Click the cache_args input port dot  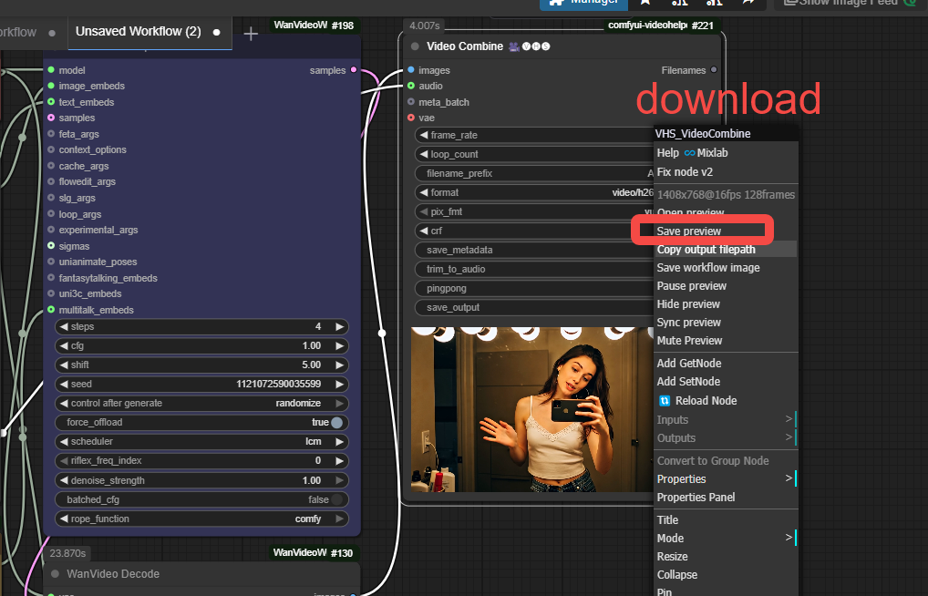pyautogui.click(x=51, y=166)
